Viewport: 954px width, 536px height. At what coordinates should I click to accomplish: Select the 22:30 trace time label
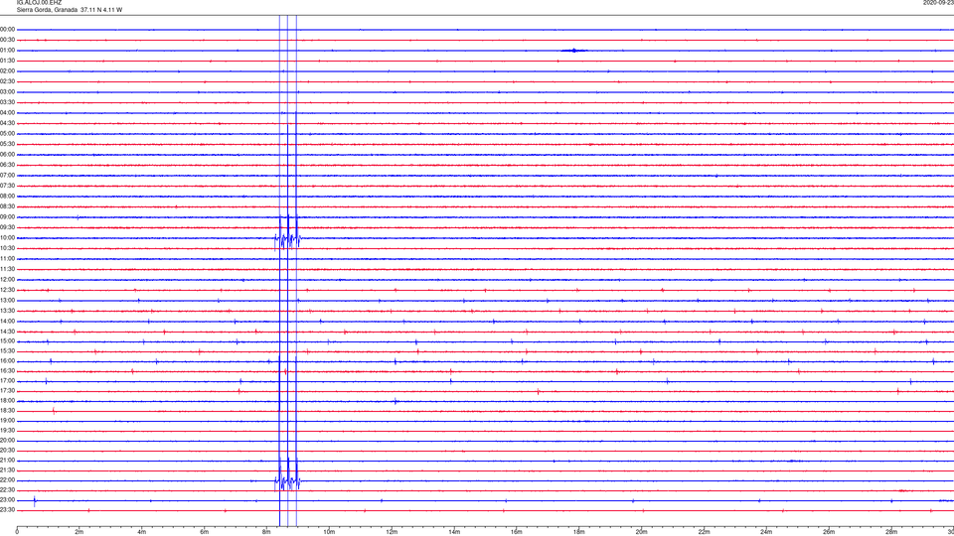coord(8,490)
